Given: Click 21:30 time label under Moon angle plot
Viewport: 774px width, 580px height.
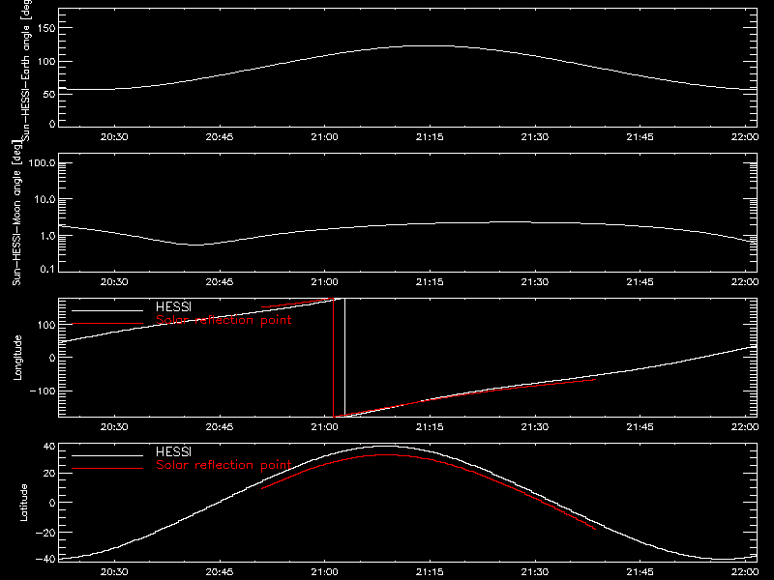Looking at the screenshot, I should 535,282.
